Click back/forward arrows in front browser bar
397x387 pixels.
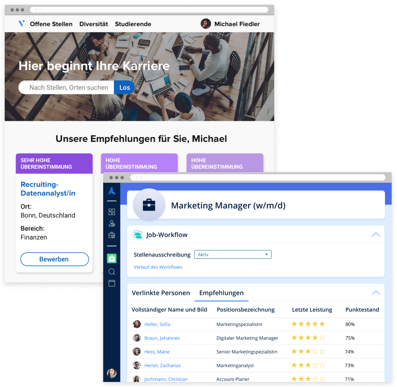(x=139, y=177)
